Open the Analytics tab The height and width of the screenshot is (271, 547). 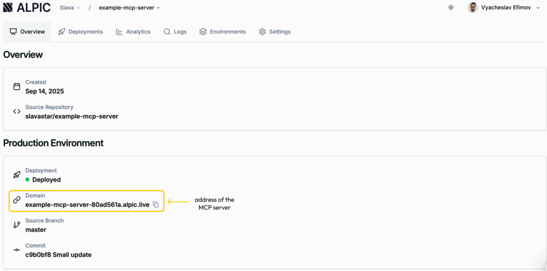tap(133, 32)
